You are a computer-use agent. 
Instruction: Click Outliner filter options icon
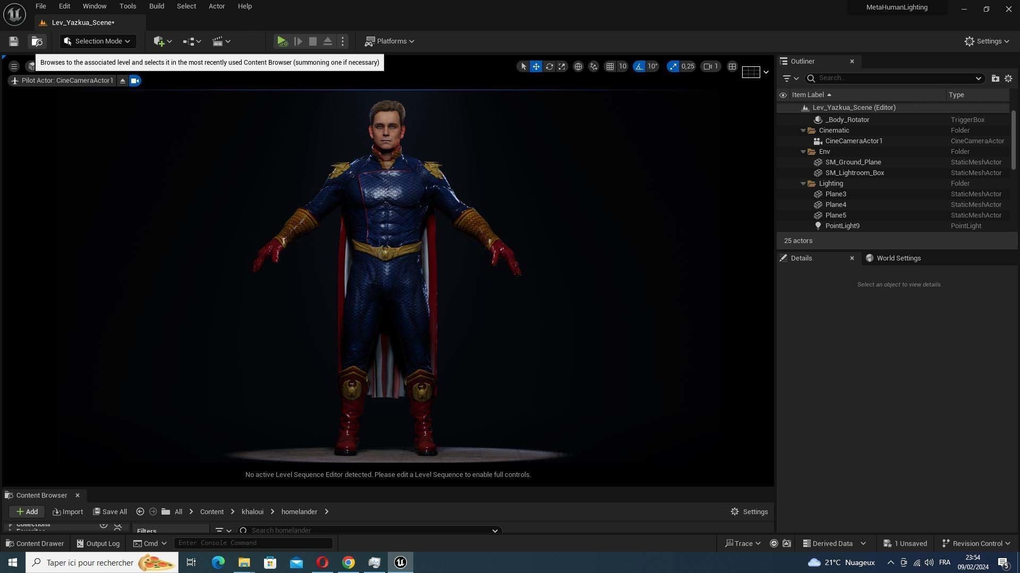[x=790, y=79]
